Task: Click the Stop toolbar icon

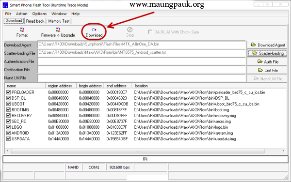Action: [130, 32]
